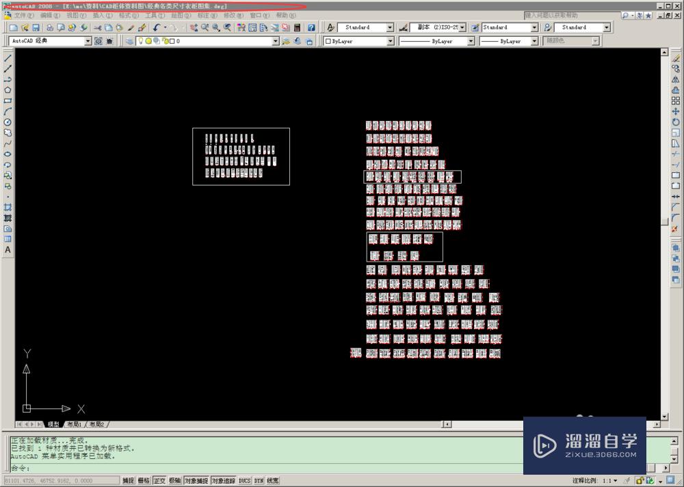This screenshot has width=684, height=487.
Task: Toggle 栅格 grid display
Action: tap(144, 480)
